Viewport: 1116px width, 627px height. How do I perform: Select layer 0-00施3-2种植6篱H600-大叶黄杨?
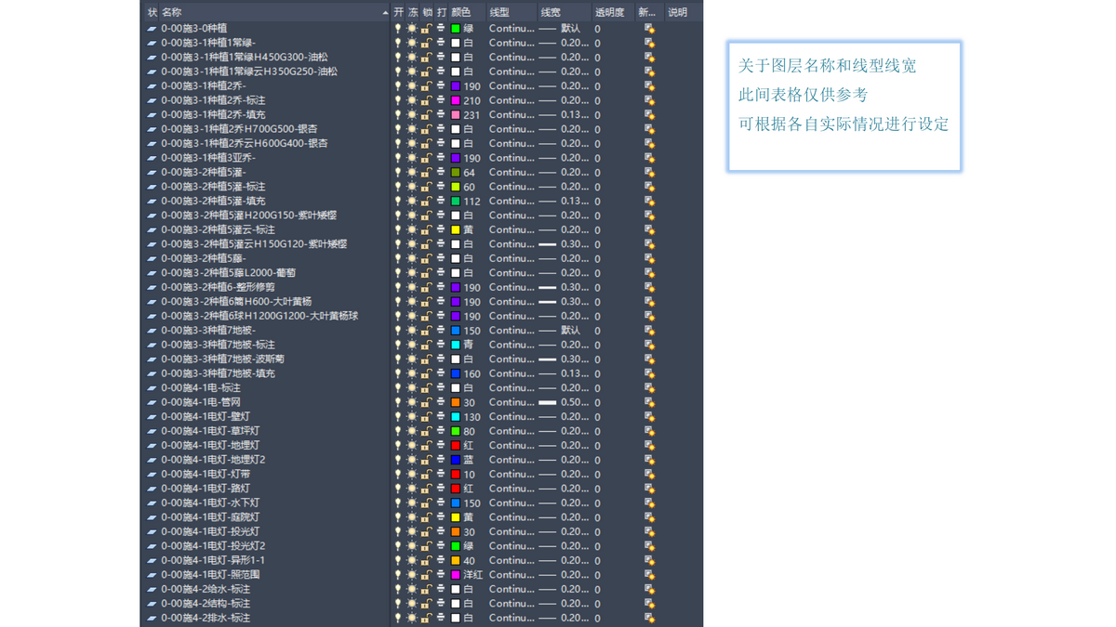(x=236, y=302)
